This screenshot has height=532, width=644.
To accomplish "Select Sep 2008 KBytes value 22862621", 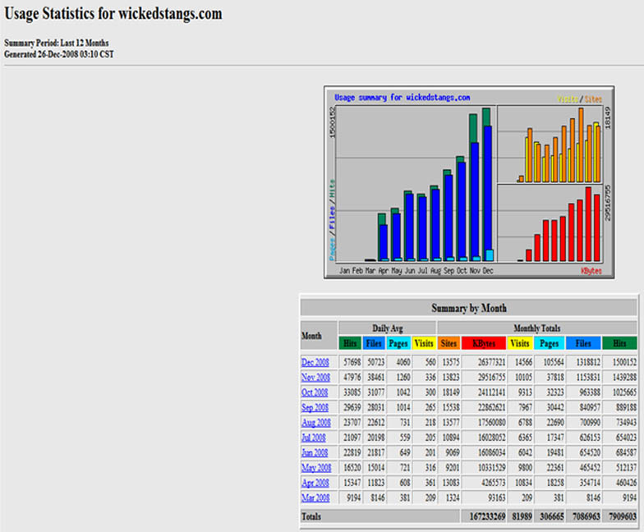I will pyautogui.click(x=491, y=407).
